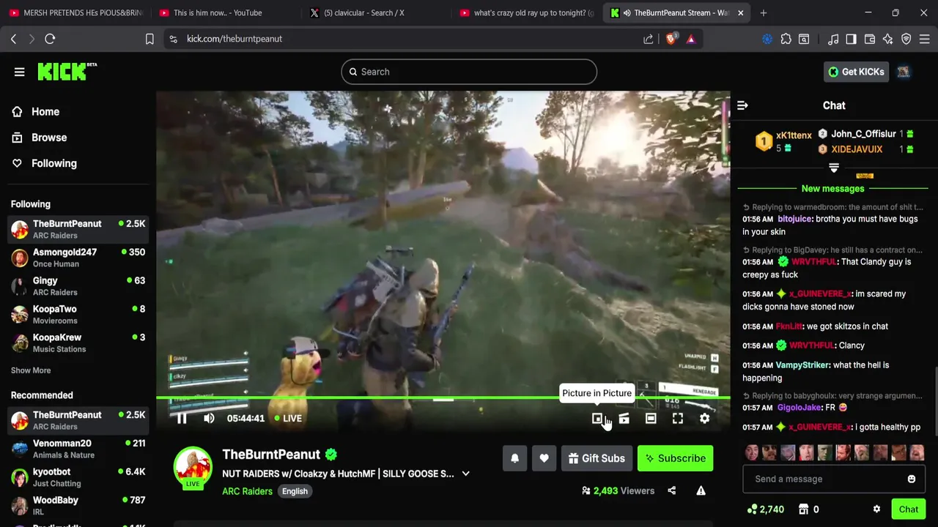Click first emote in chat emote row
This screenshot has height=527, width=938.
tap(751, 452)
